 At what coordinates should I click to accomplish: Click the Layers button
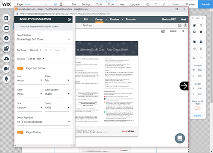click(198, 116)
